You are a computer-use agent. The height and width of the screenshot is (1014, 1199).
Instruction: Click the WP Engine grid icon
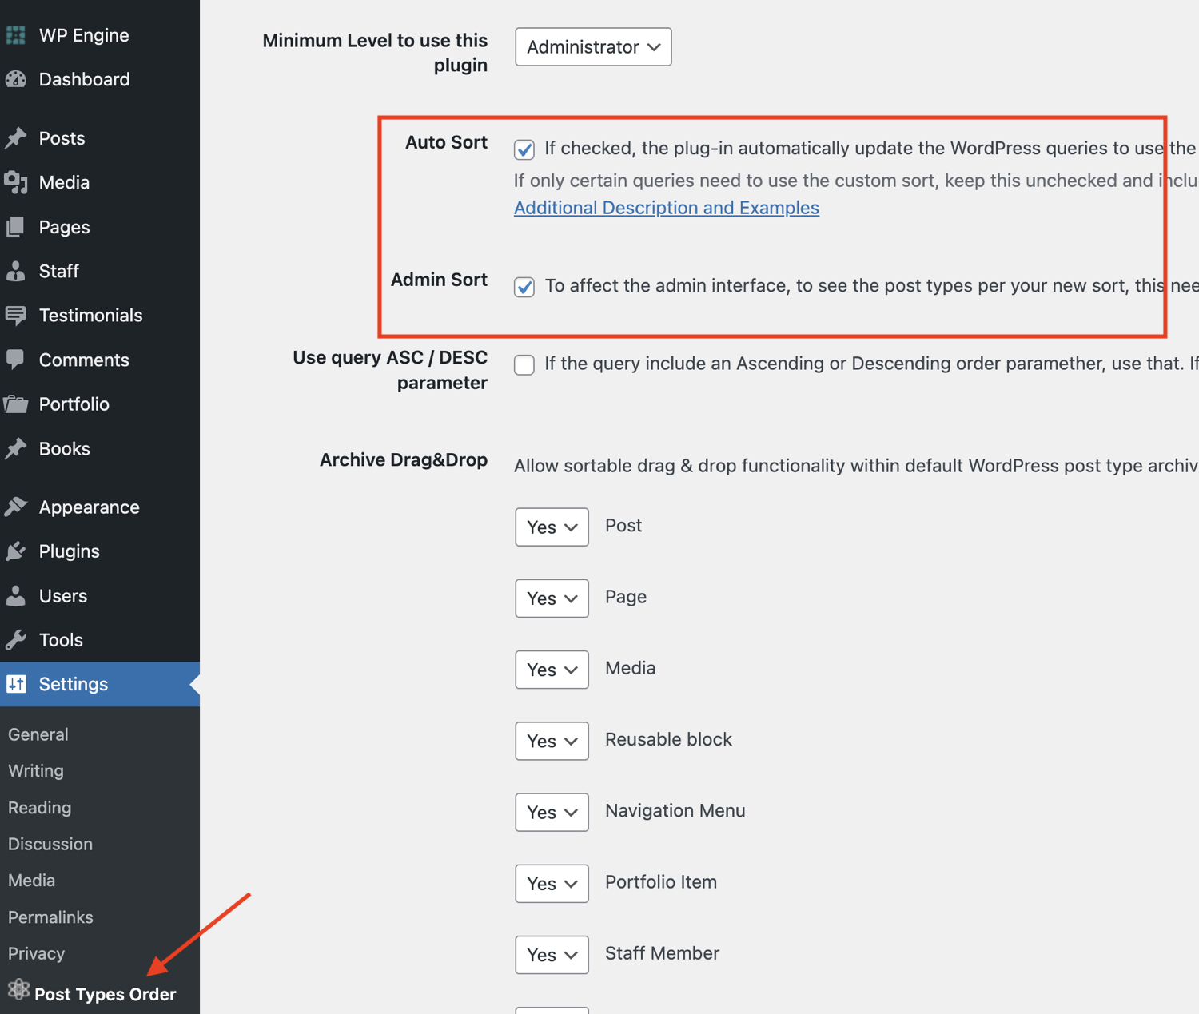click(x=16, y=35)
